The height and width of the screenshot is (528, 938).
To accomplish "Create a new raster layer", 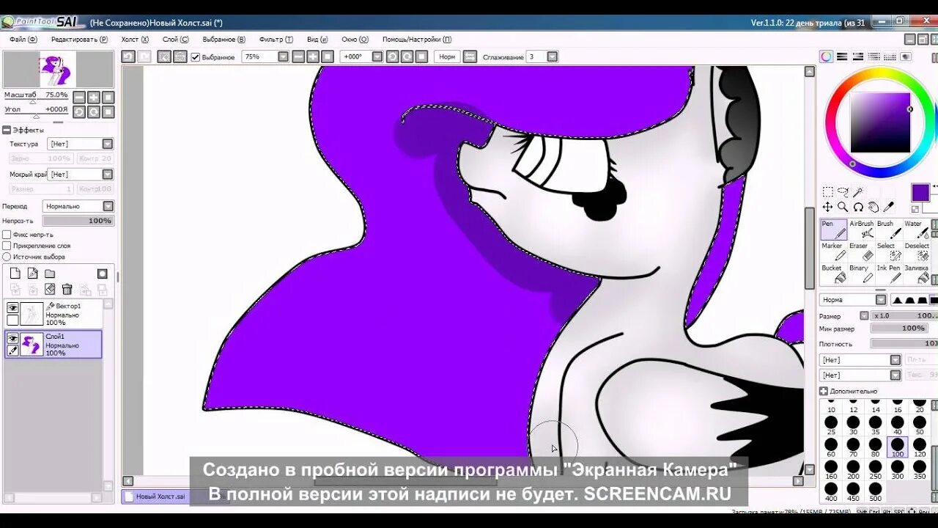I will pos(15,274).
